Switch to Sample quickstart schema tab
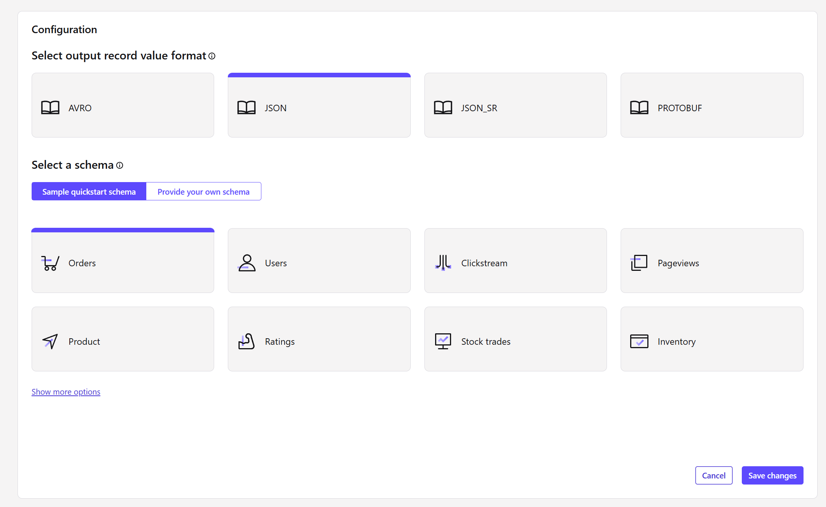 [89, 192]
